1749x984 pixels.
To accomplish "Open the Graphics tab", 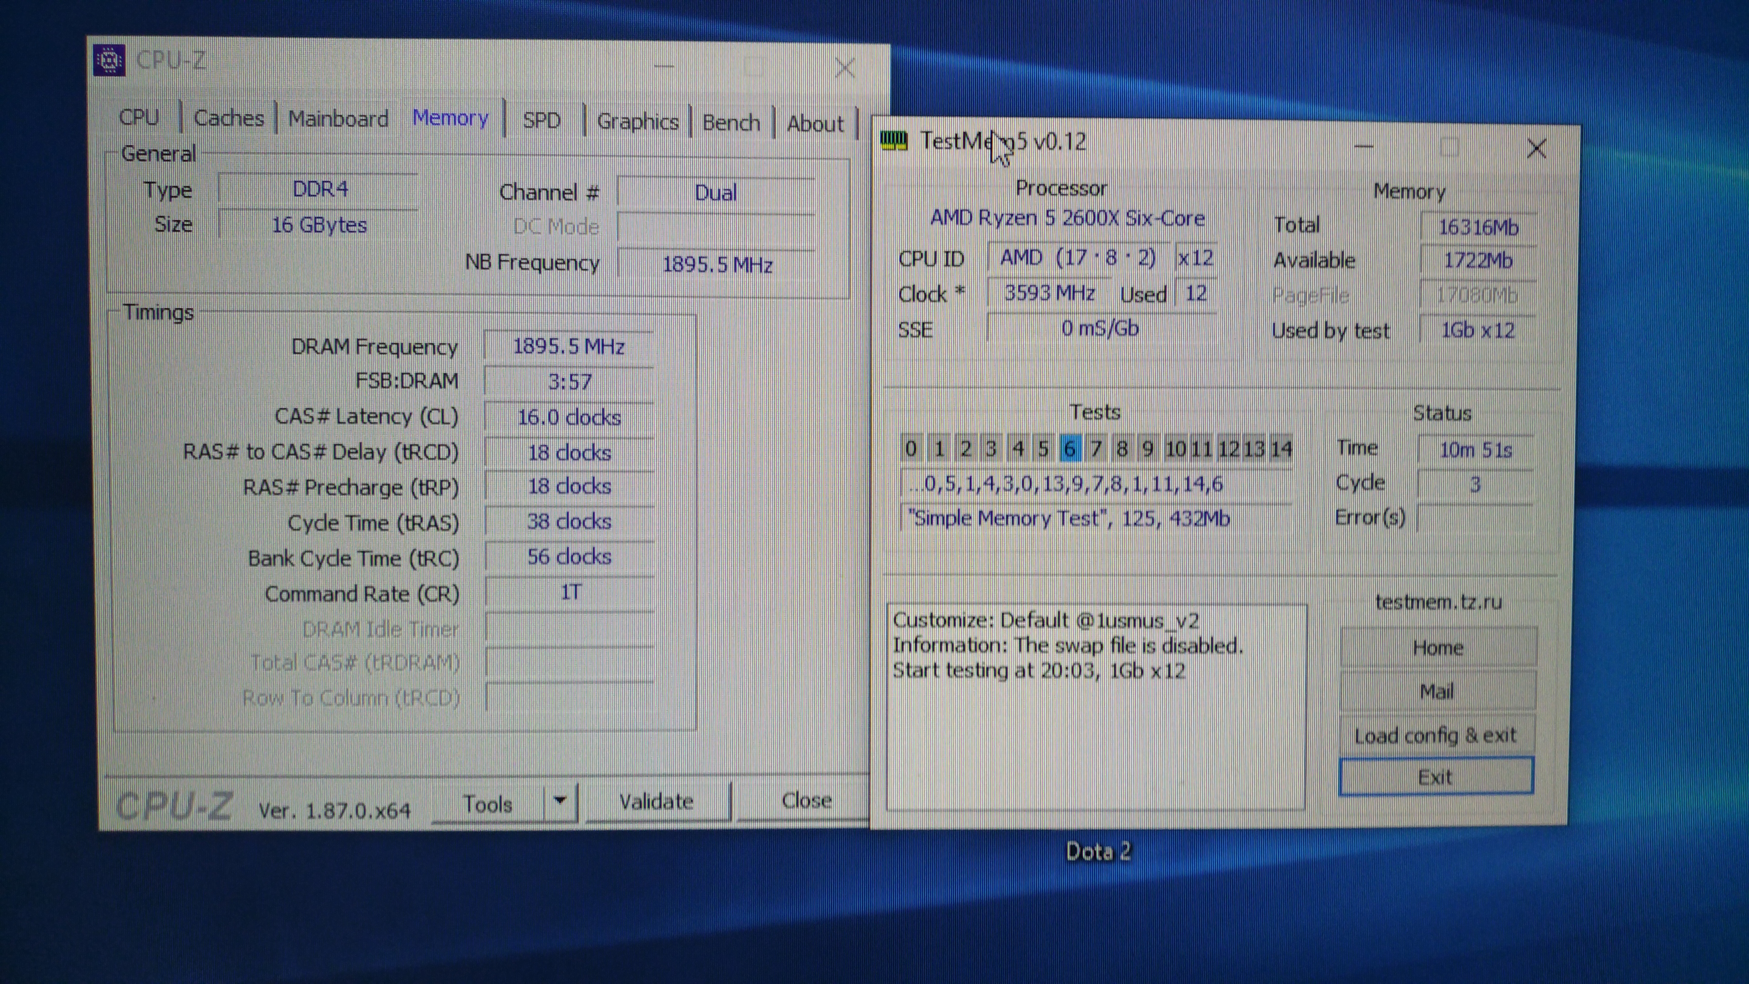I will pyautogui.click(x=638, y=122).
